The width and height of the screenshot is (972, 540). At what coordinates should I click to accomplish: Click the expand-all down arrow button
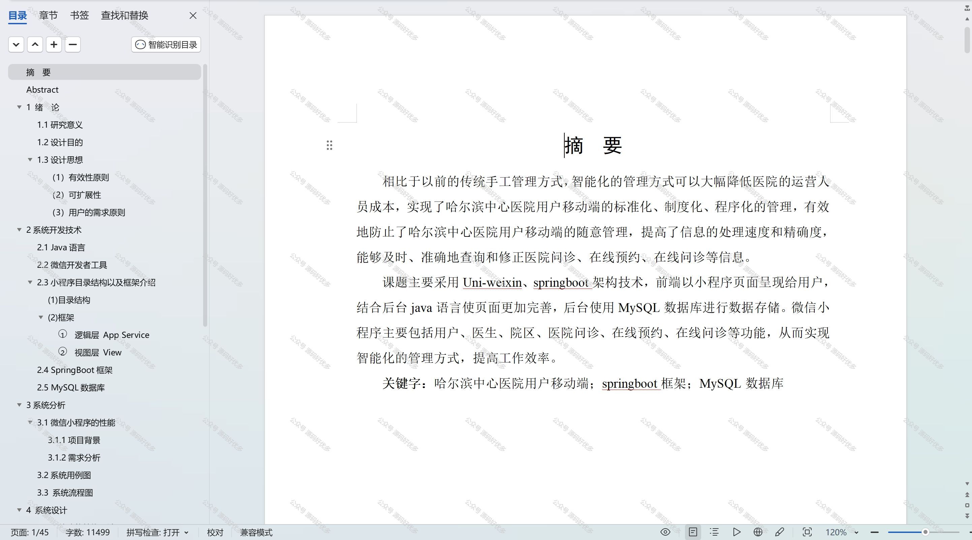[x=16, y=44]
